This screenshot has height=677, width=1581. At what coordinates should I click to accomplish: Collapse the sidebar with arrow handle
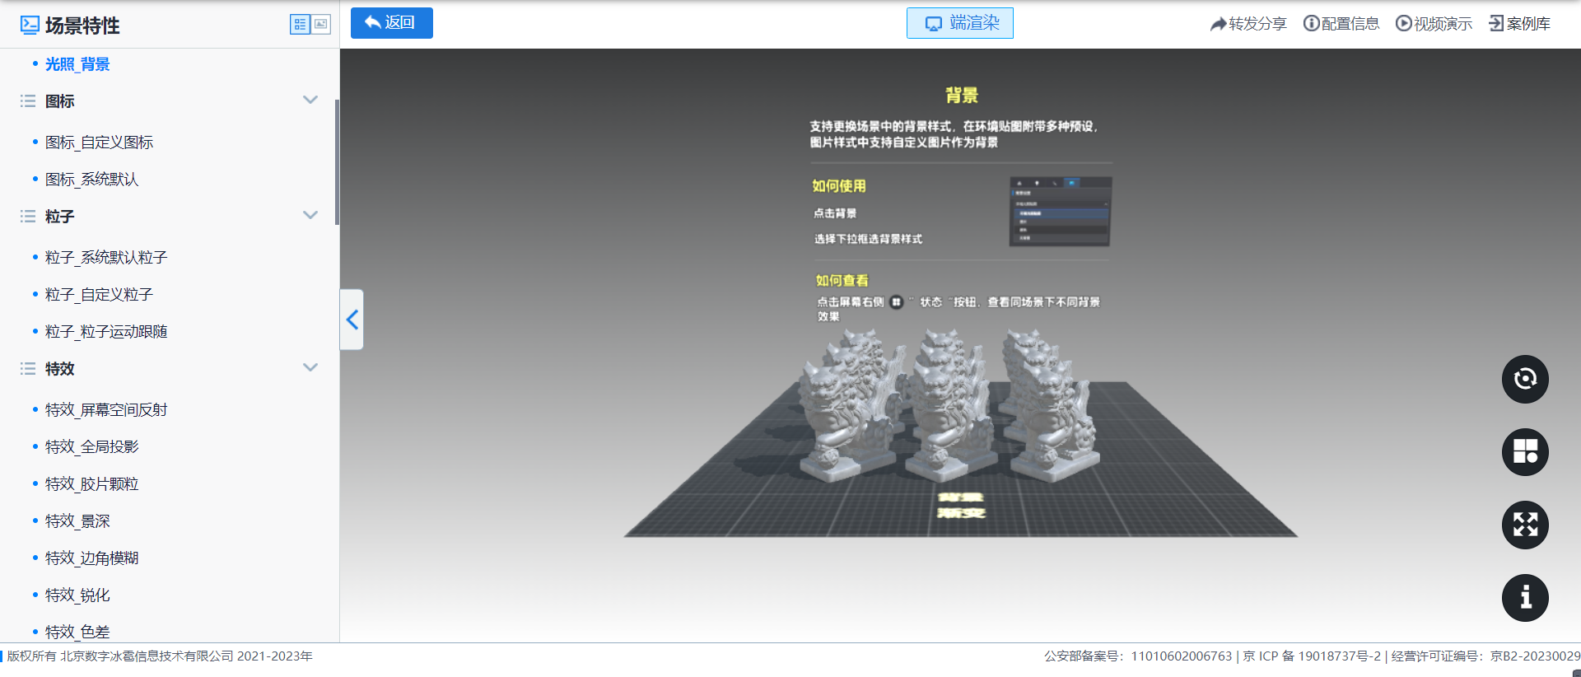tap(352, 320)
